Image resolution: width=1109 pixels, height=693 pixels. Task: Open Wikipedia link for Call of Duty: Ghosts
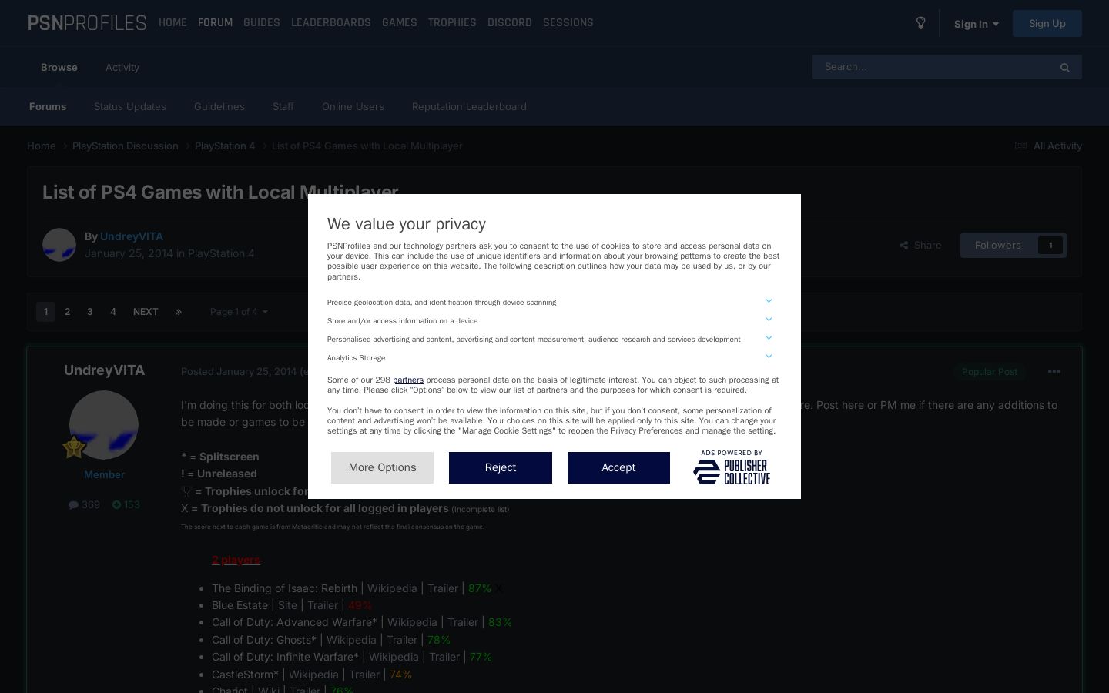click(351, 640)
